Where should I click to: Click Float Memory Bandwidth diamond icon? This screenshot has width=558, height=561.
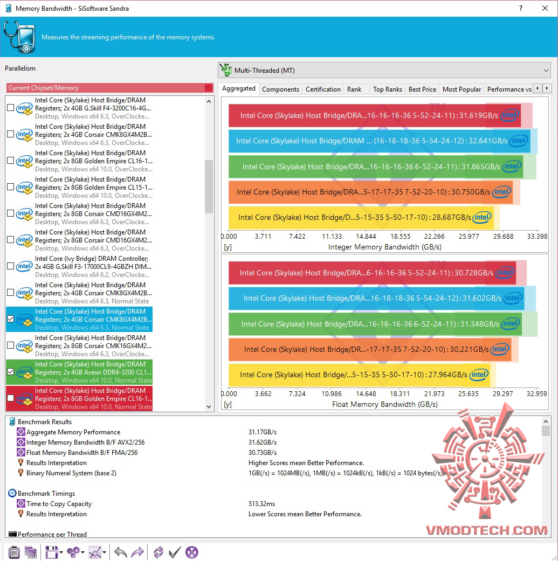pos(21,453)
